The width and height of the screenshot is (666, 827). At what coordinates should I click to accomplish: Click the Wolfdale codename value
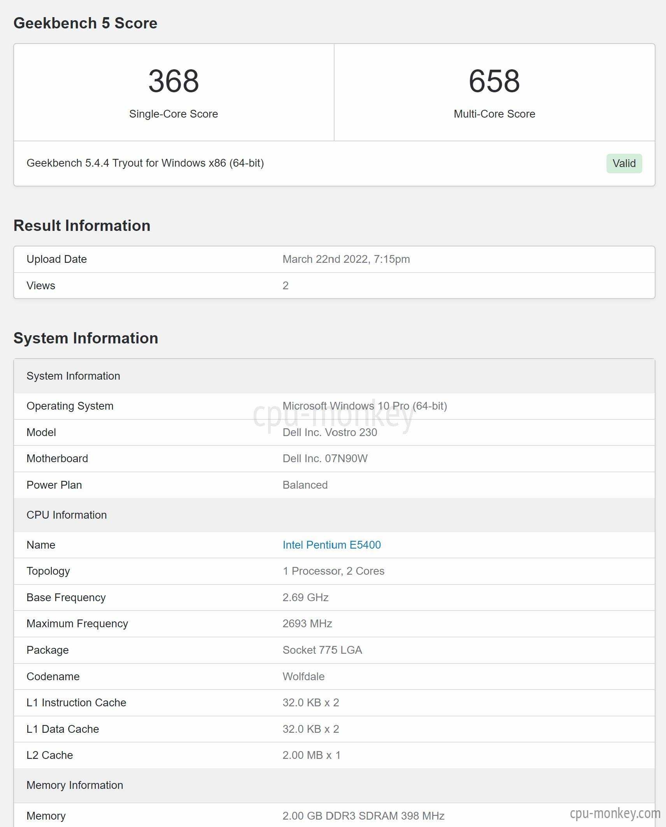[303, 676]
